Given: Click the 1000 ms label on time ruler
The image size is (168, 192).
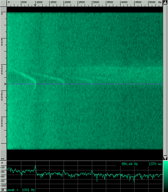Looking at the screenshot, I should pyautogui.click(x=2, y=70).
